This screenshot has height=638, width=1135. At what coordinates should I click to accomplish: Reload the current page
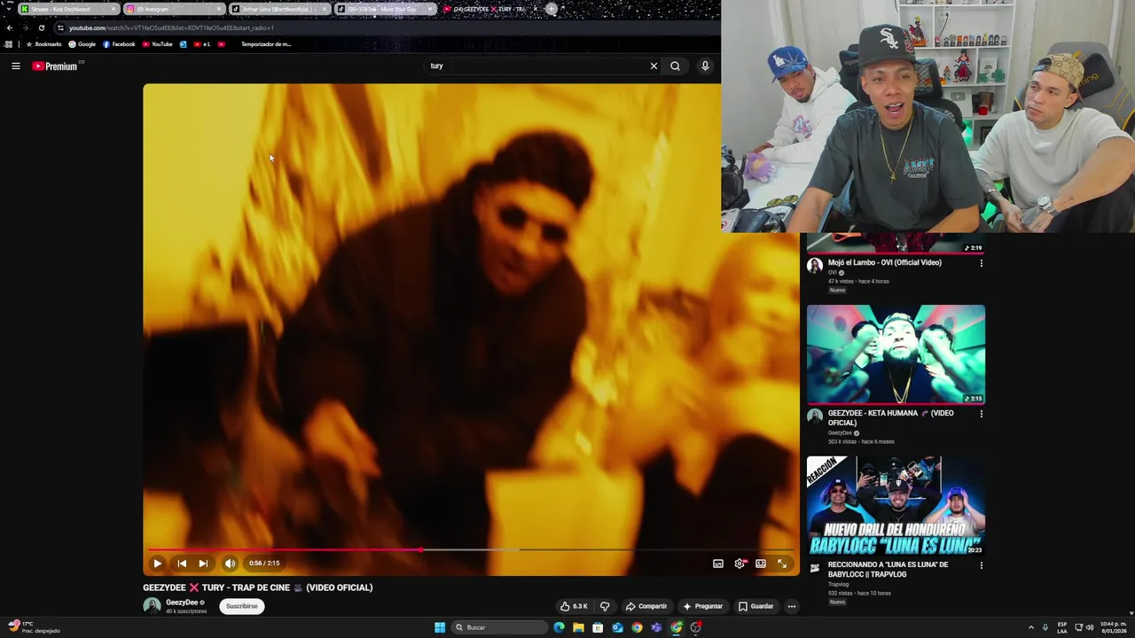pyautogui.click(x=41, y=27)
